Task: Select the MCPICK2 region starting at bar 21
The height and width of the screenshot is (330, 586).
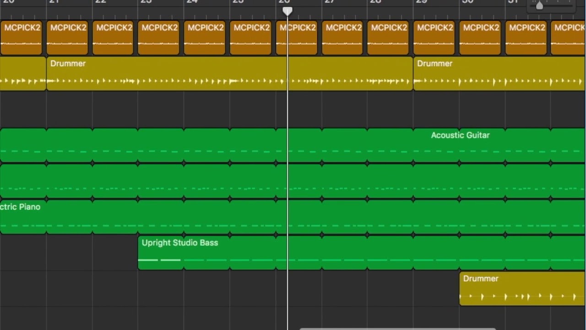Action: [x=67, y=38]
